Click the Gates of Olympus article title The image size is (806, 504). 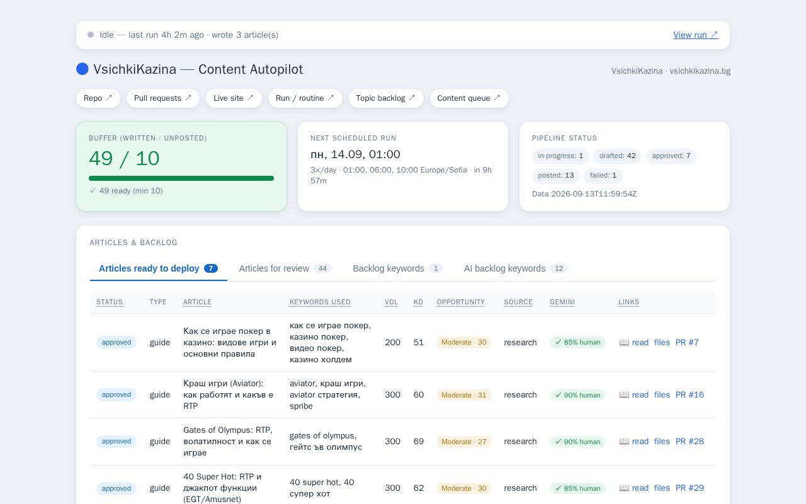228,442
